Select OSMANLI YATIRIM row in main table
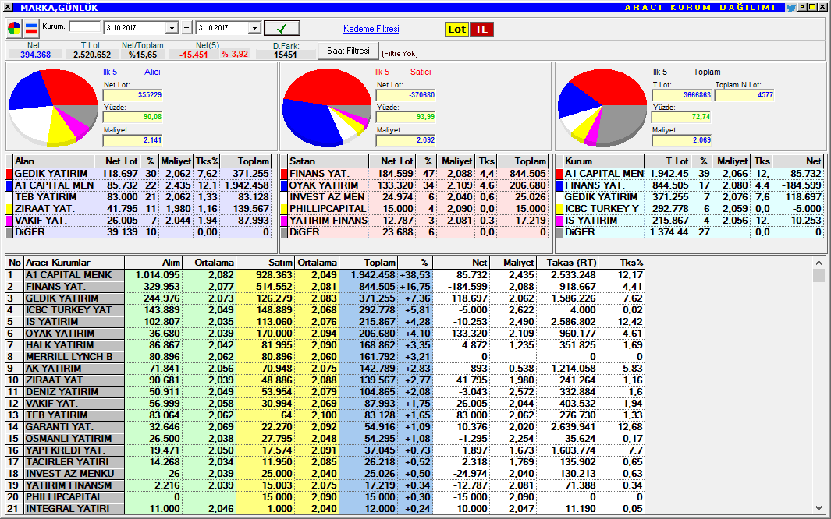 pyautogui.click(x=325, y=438)
